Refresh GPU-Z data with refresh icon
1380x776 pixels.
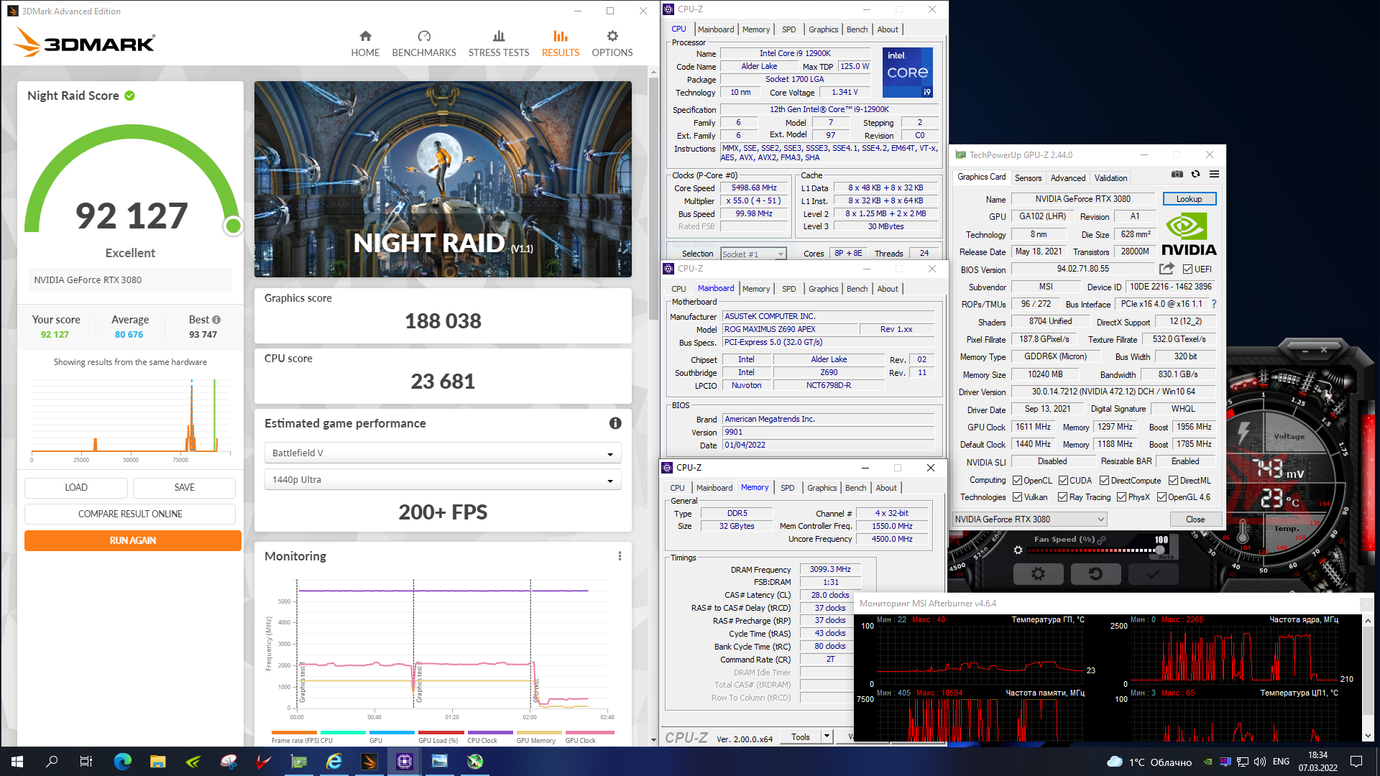[1195, 174]
